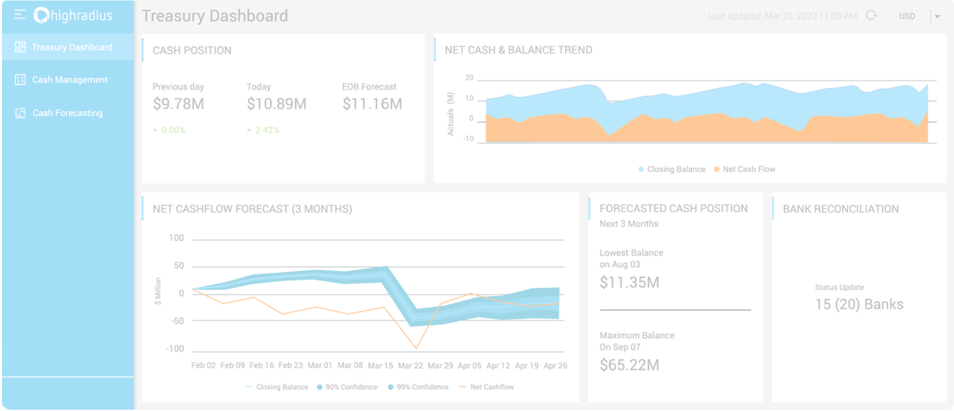The image size is (954, 411).
Task: Toggle Closing Balance legend in balance trend
Action: click(x=672, y=169)
